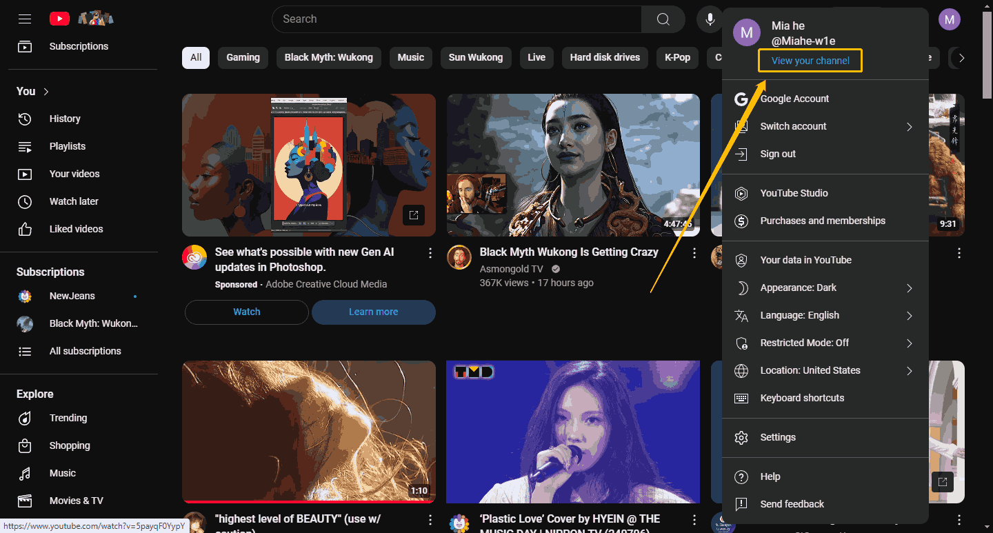Click Adobe Creative Cloud channel avatar
Image resolution: width=993 pixels, height=533 pixels.
(194, 257)
